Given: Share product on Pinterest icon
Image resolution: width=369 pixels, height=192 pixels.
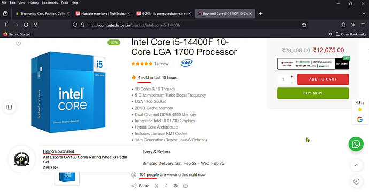Looking at the screenshot, I should tap(175, 186).
